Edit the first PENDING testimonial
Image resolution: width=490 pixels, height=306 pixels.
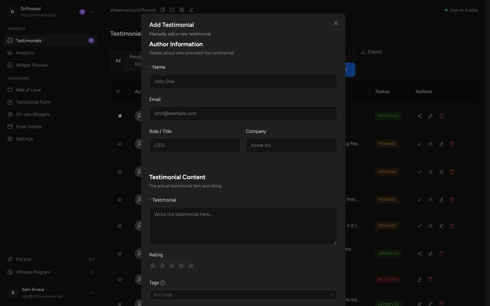coord(441,144)
